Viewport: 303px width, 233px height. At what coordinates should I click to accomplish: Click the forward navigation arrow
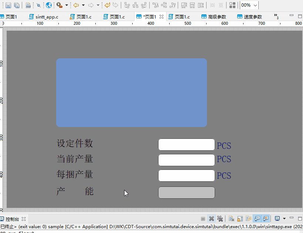(91, 5)
